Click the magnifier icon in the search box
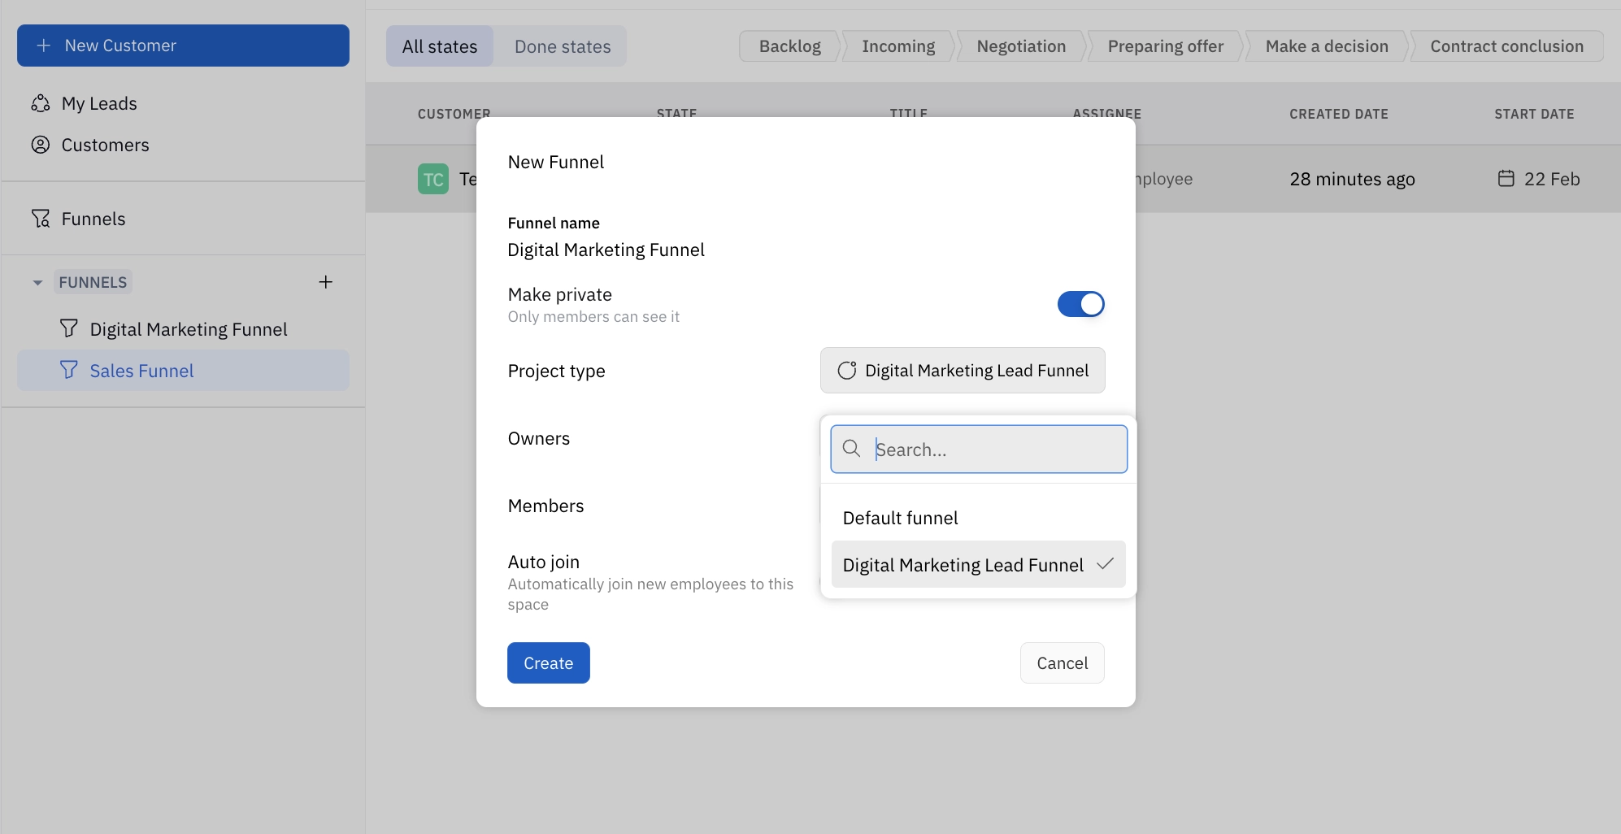 [851, 449]
